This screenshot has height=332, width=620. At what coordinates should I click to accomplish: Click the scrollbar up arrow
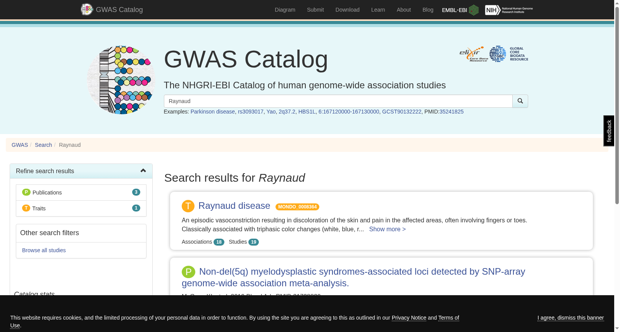pos(617,3)
